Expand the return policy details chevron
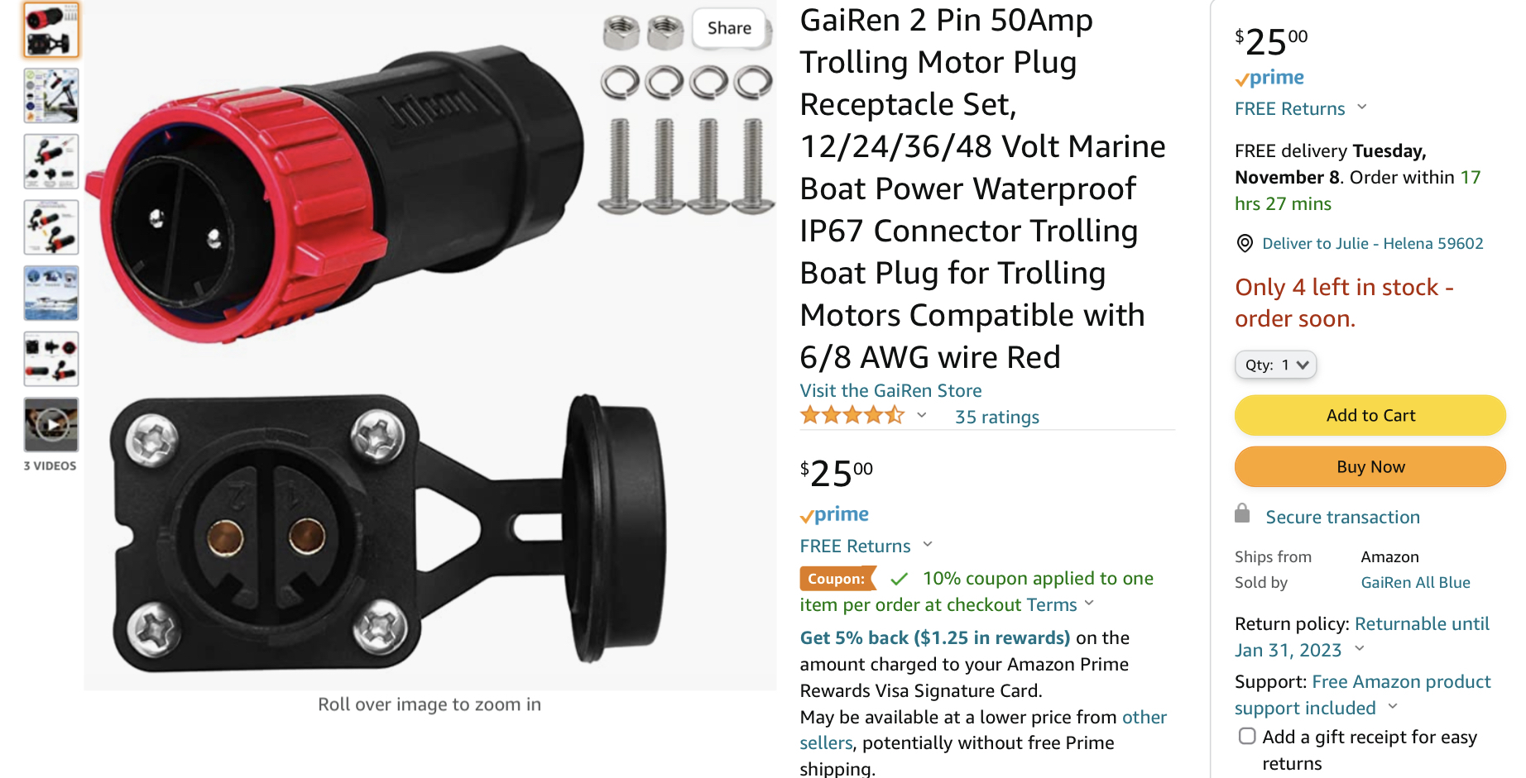This screenshot has height=778, width=1526. coord(1359,648)
